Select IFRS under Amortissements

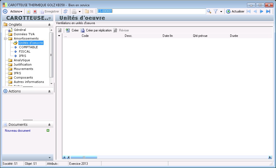(x=22, y=56)
